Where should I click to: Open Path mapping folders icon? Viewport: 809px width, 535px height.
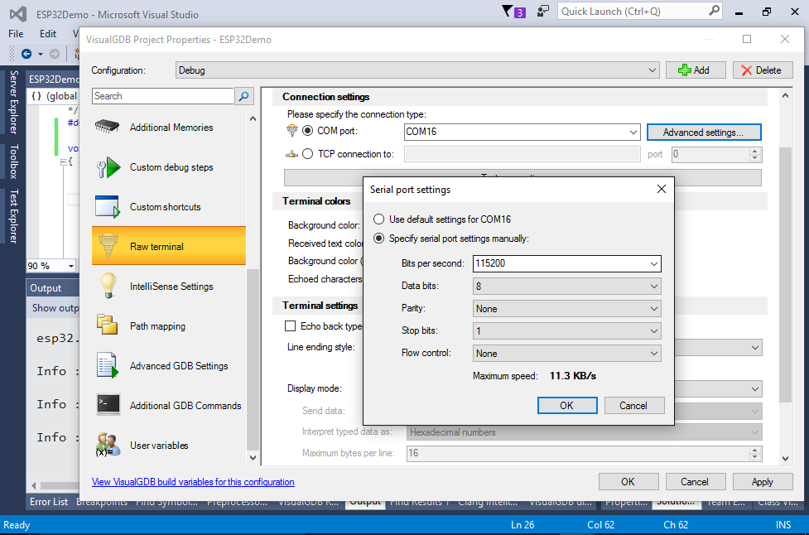tap(108, 325)
